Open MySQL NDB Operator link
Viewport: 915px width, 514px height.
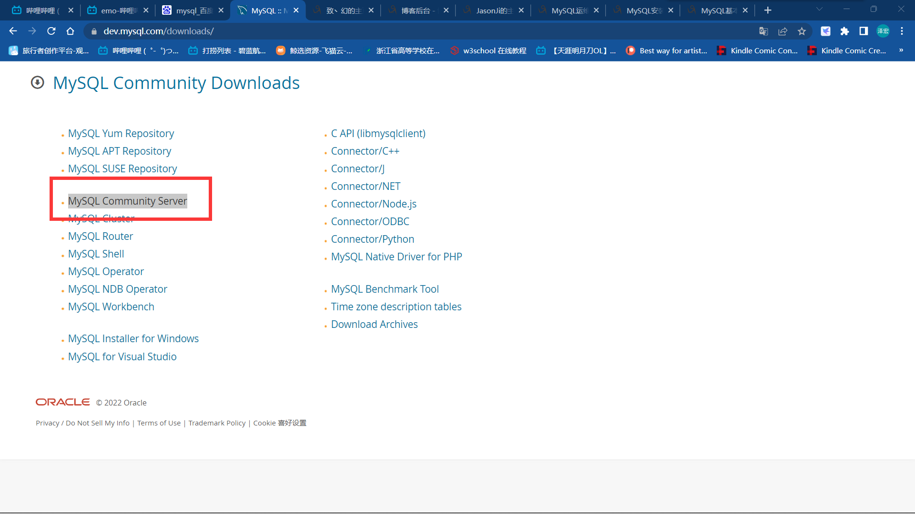118,289
